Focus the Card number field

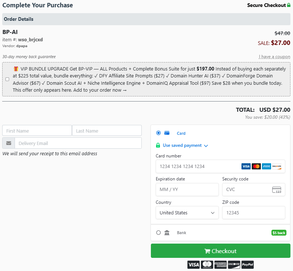[221, 167]
